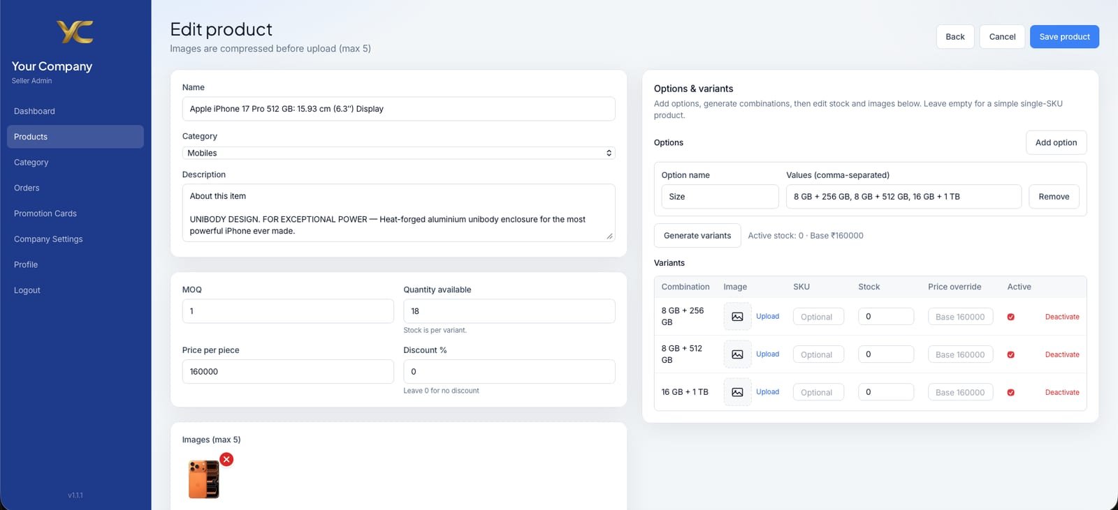Click the Cancel button
1118x510 pixels.
coord(1002,37)
